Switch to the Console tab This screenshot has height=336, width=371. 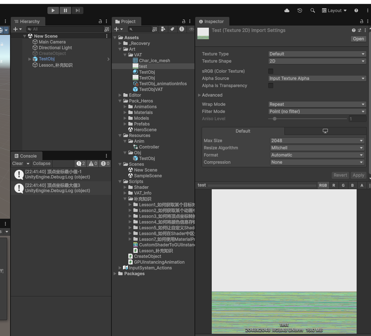(28, 156)
